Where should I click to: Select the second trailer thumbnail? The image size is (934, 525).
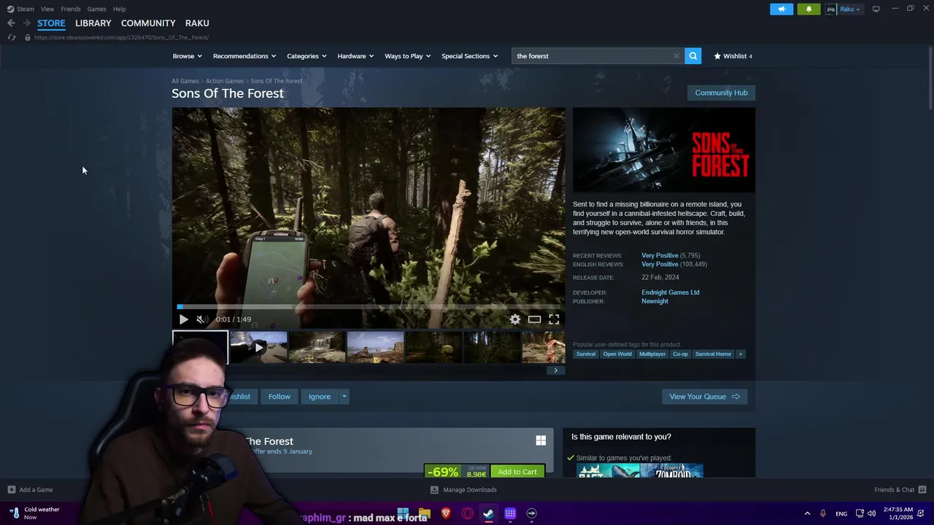tap(258, 347)
